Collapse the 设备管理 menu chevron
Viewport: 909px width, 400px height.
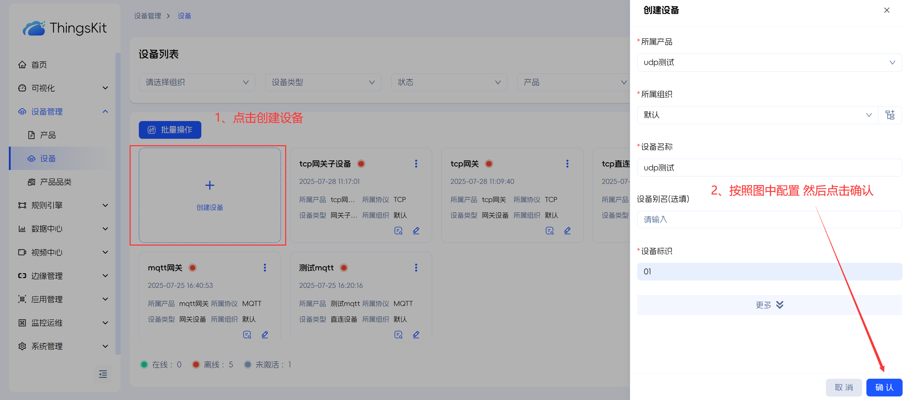[x=105, y=111]
